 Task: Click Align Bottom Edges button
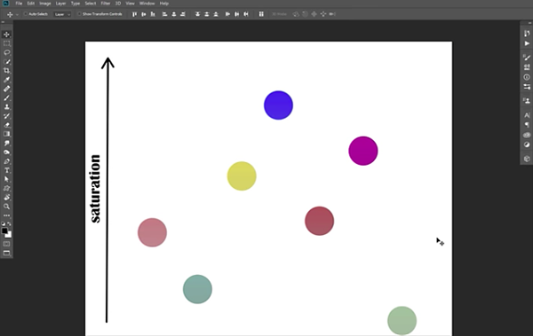pos(153,14)
